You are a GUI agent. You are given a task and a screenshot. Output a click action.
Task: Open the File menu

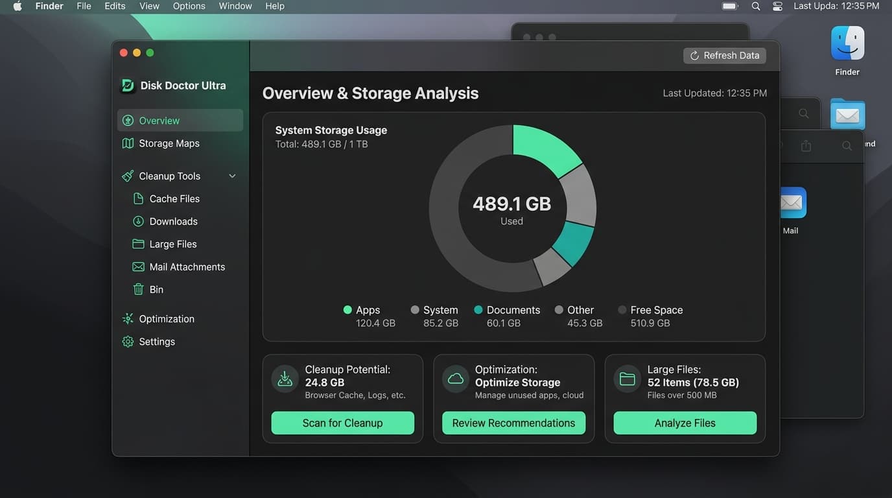pos(84,6)
